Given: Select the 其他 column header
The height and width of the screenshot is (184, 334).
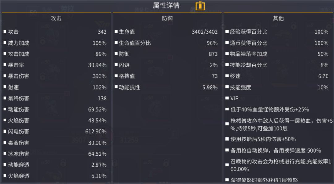Looking at the screenshot, I should coord(278,18).
